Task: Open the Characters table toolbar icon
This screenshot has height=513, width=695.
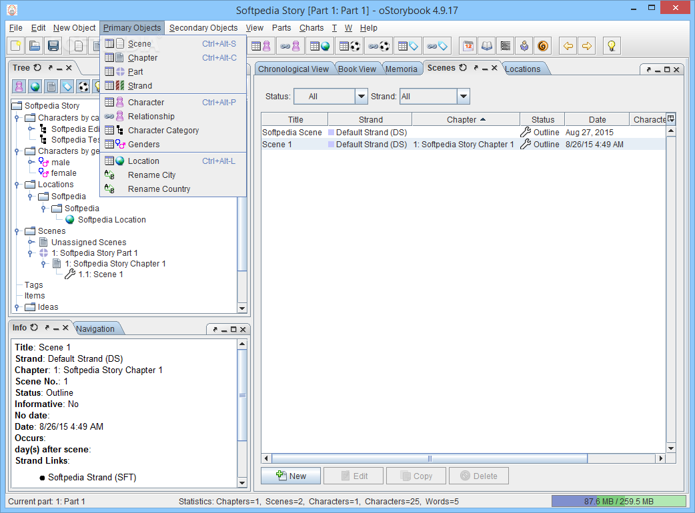Action: click(261, 45)
